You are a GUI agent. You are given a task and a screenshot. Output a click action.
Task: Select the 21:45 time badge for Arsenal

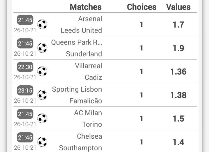(x=25, y=20)
